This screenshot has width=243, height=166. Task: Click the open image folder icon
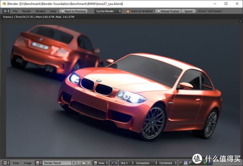[84, 163]
